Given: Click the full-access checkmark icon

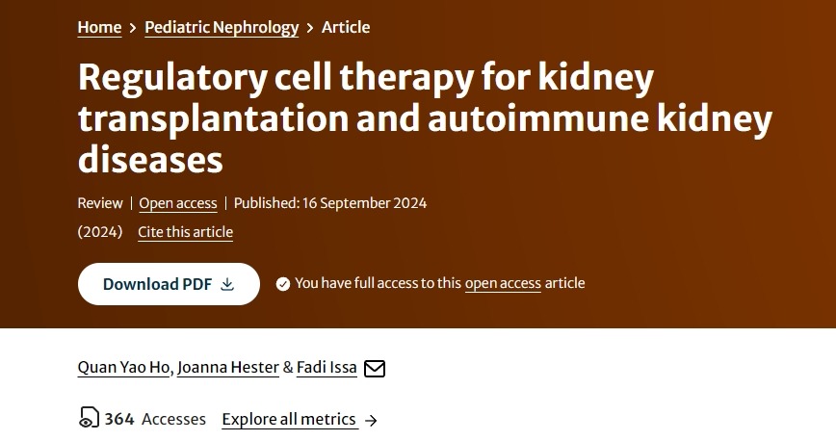Looking at the screenshot, I should (x=283, y=284).
